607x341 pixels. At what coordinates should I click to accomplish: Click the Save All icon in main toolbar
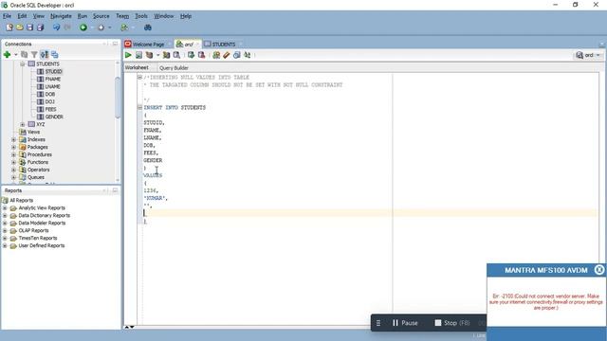[40, 27]
